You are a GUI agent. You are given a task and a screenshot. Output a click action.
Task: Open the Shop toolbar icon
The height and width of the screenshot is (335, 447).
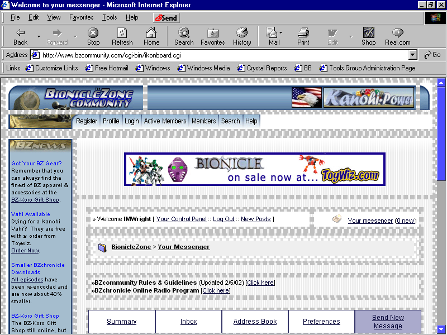click(x=368, y=36)
